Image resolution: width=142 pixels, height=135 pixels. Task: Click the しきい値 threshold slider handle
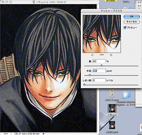(84, 85)
